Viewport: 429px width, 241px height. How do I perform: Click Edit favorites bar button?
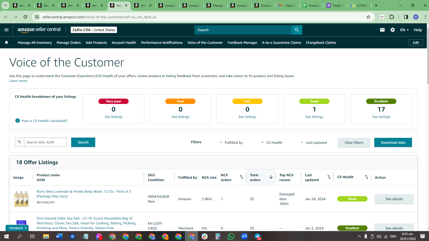click(x=416, y=42)
